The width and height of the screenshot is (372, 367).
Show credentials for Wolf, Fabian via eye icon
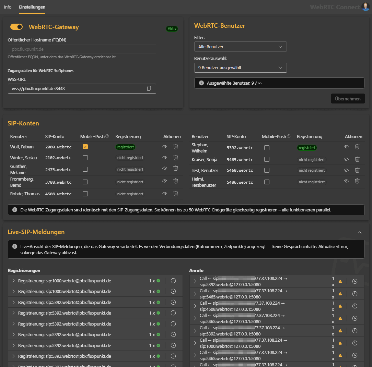point(165,147)
